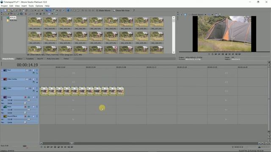271x152 pixels.
Task: Switch to the Explorer tab
Action: [19, 59]
